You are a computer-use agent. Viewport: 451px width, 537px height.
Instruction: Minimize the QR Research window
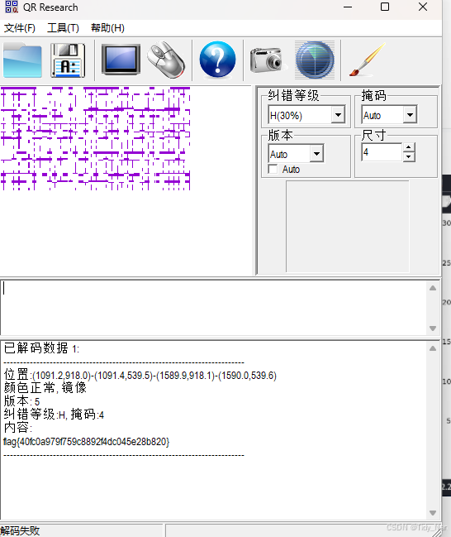pos(348,7)
